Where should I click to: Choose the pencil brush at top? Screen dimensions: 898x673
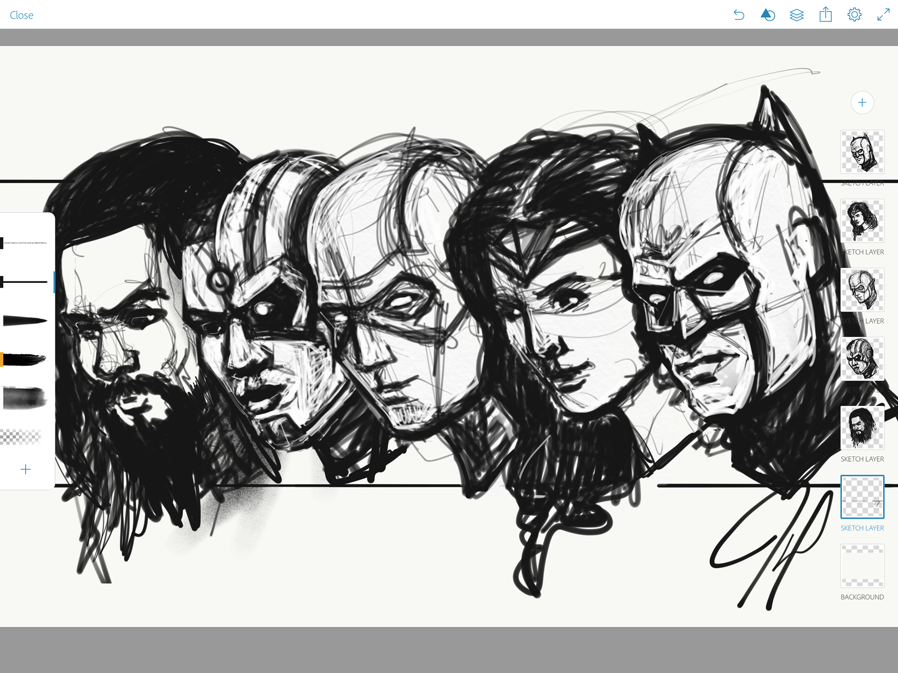point(24,243)
